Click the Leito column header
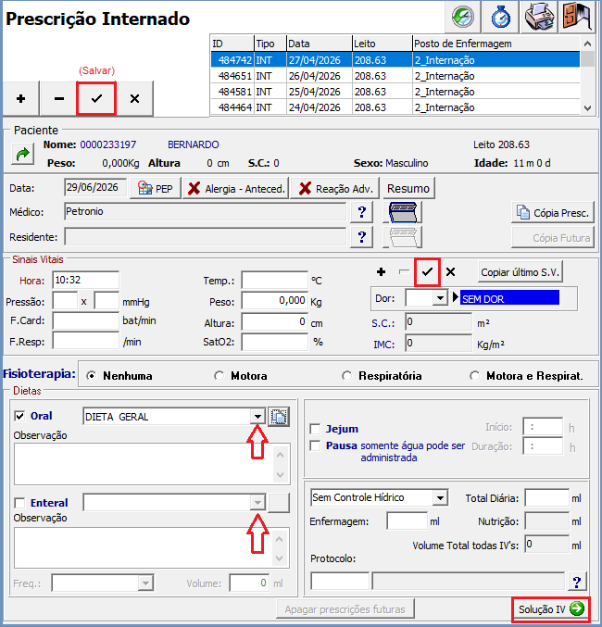Viewport: 602px width, 627px height. [x=382, y=44]
